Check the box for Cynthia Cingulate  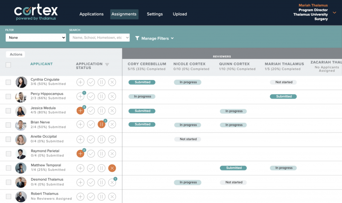[x=8, y=82]
